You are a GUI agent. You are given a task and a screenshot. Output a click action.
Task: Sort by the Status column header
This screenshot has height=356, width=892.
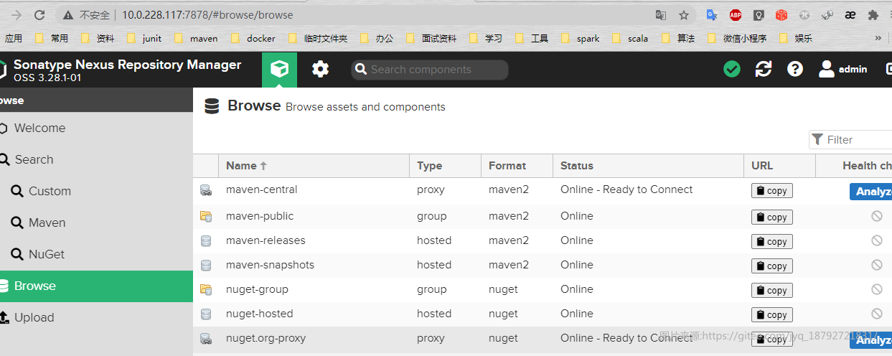pos(648,166)
